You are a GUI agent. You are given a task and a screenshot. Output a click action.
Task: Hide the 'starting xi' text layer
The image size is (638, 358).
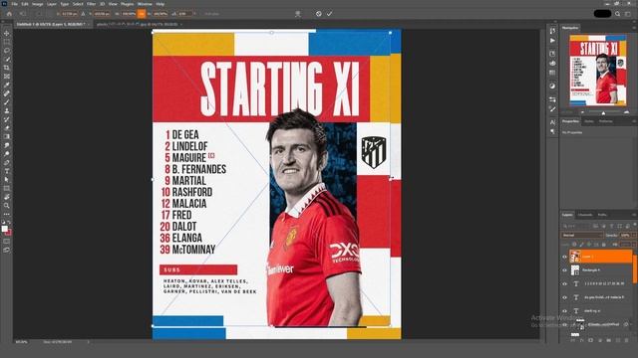click(x=564, y=311)
